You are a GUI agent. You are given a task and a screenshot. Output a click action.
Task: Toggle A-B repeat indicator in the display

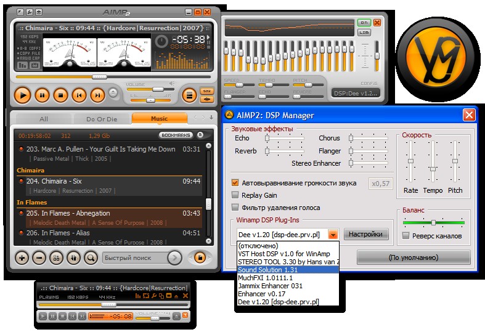tap(30, 48)
